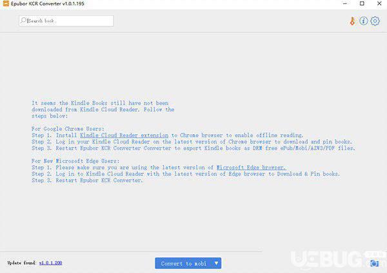Screen dimensions: 387x273
Task: Click the Epubor app logo in title bar
Action: pos(6,3)
